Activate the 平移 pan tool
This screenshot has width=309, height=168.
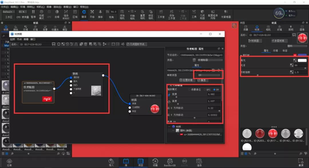coord(92,14)
